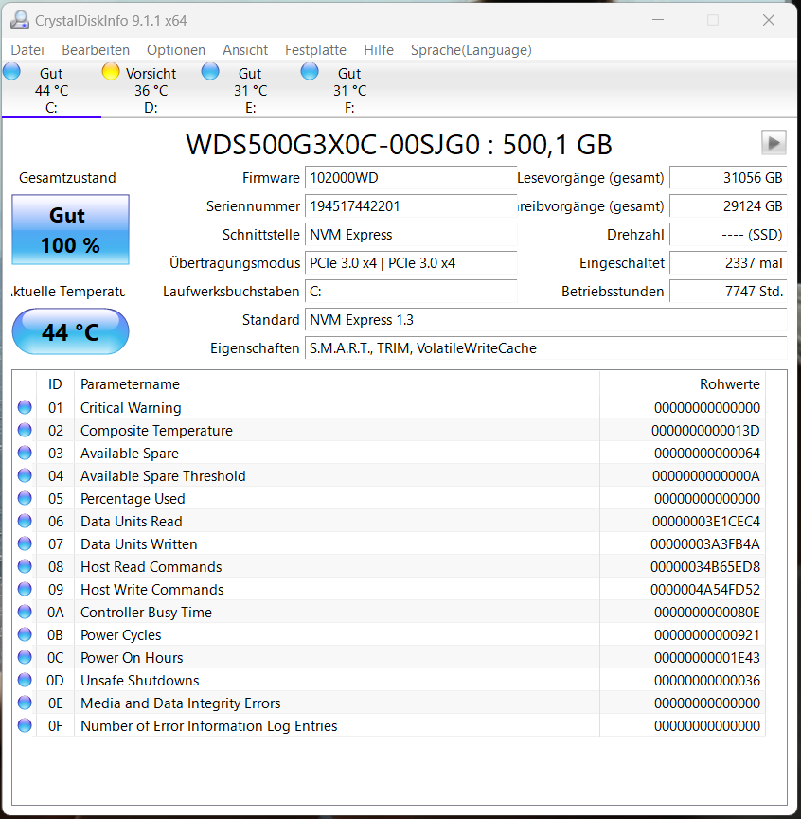
Task: Click the Rohwerte column header
Action: pos(683,384)
